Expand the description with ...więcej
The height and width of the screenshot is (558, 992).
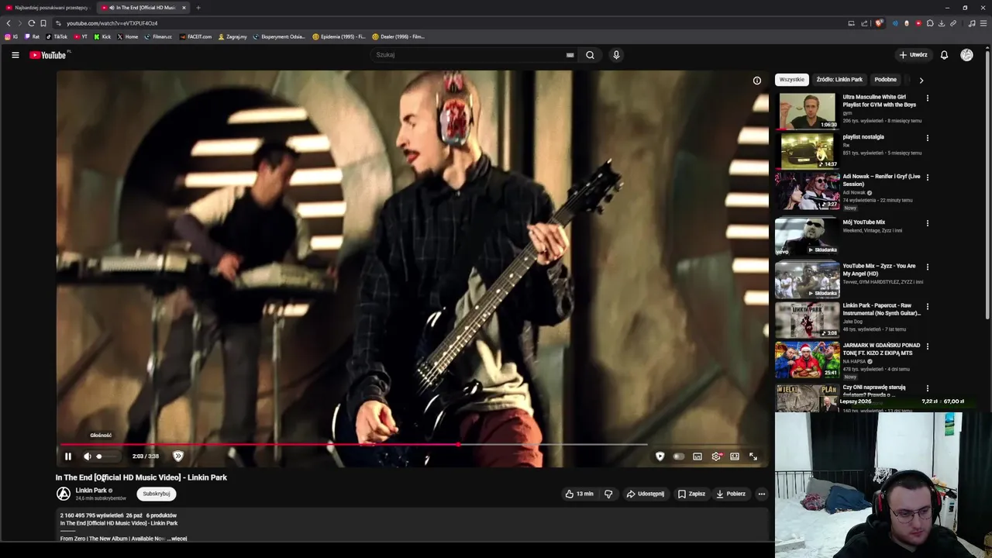coord(177,539)
